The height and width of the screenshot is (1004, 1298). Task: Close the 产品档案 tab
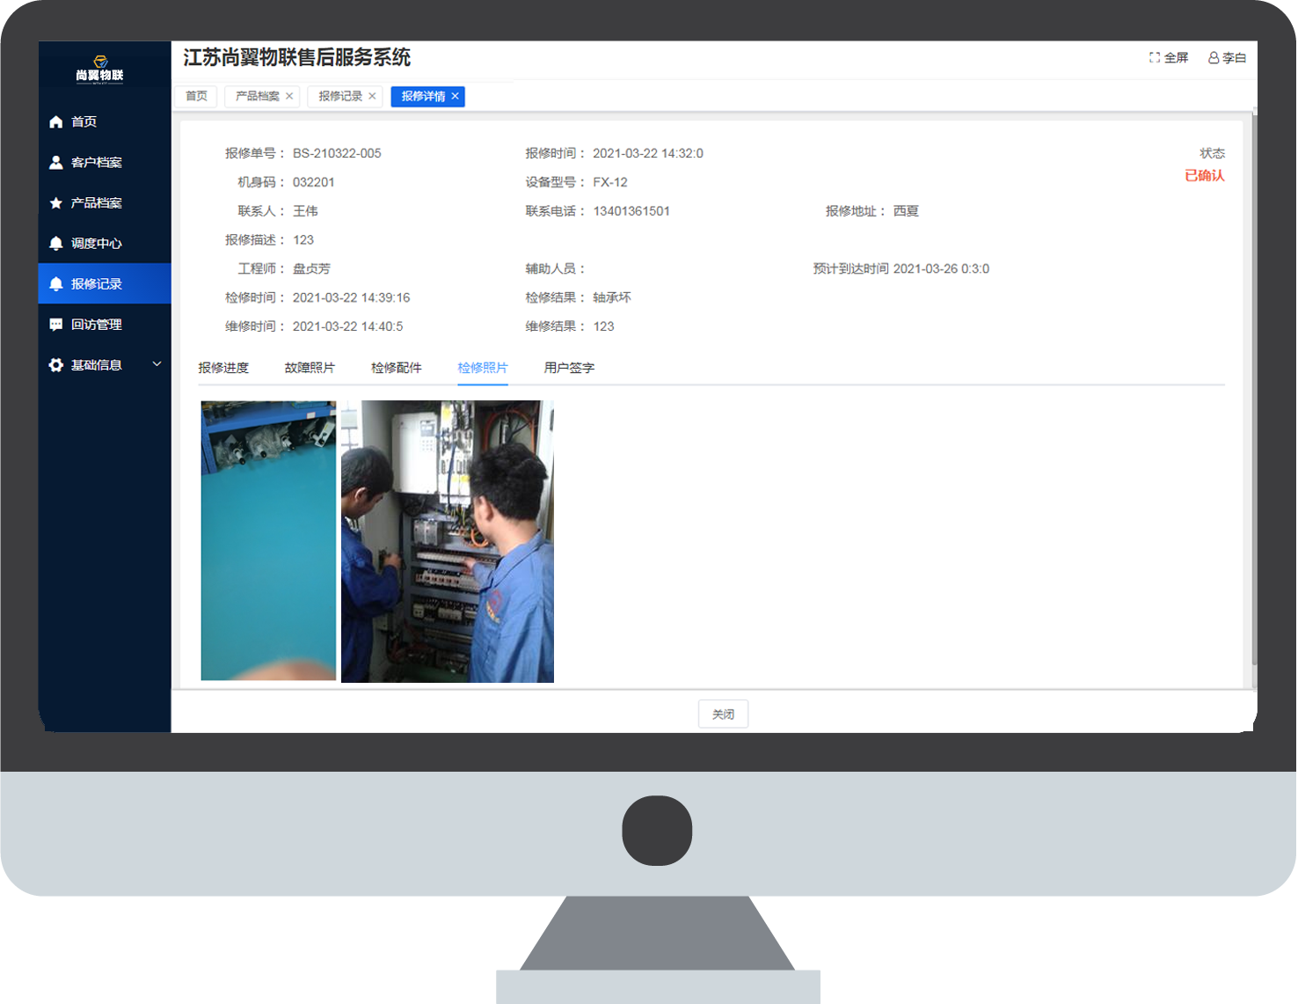point(289,96)
